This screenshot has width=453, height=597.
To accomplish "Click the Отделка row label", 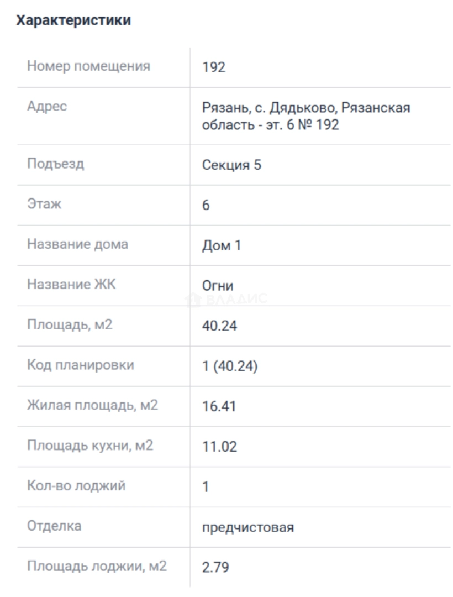I will point(54,526).
